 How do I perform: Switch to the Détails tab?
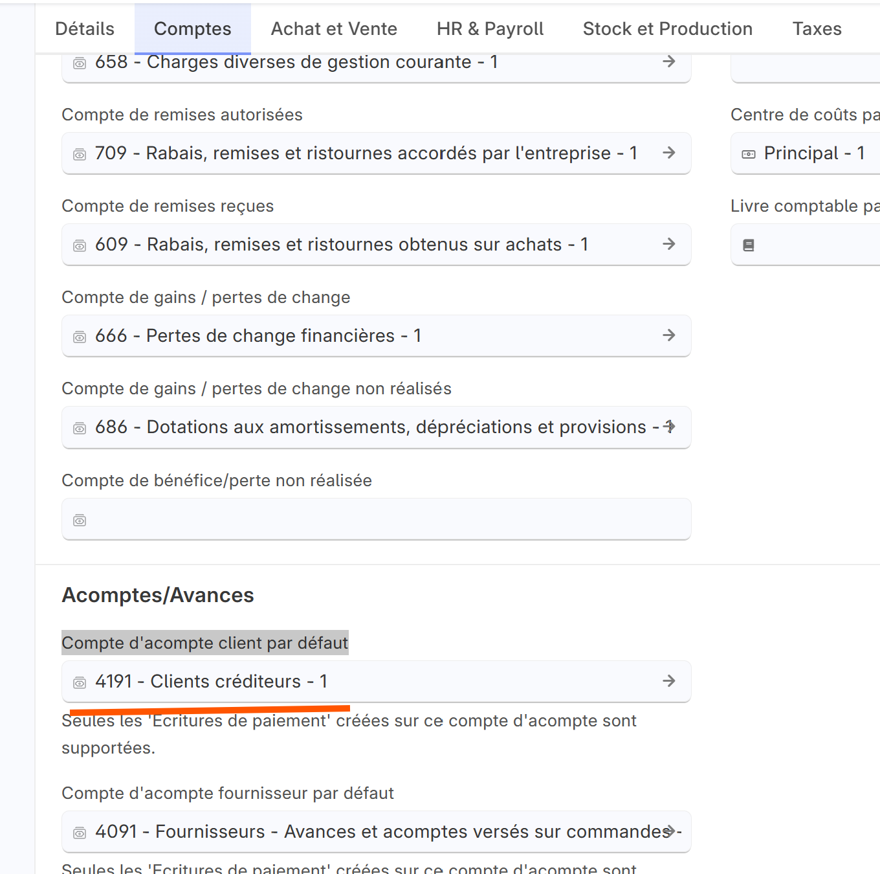[85, 29]
